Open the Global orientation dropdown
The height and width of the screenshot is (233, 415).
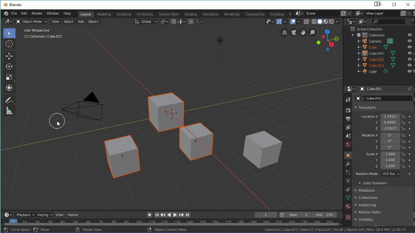(x=146, y=22)
